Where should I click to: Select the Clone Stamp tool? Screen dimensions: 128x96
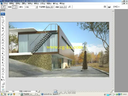3,40
